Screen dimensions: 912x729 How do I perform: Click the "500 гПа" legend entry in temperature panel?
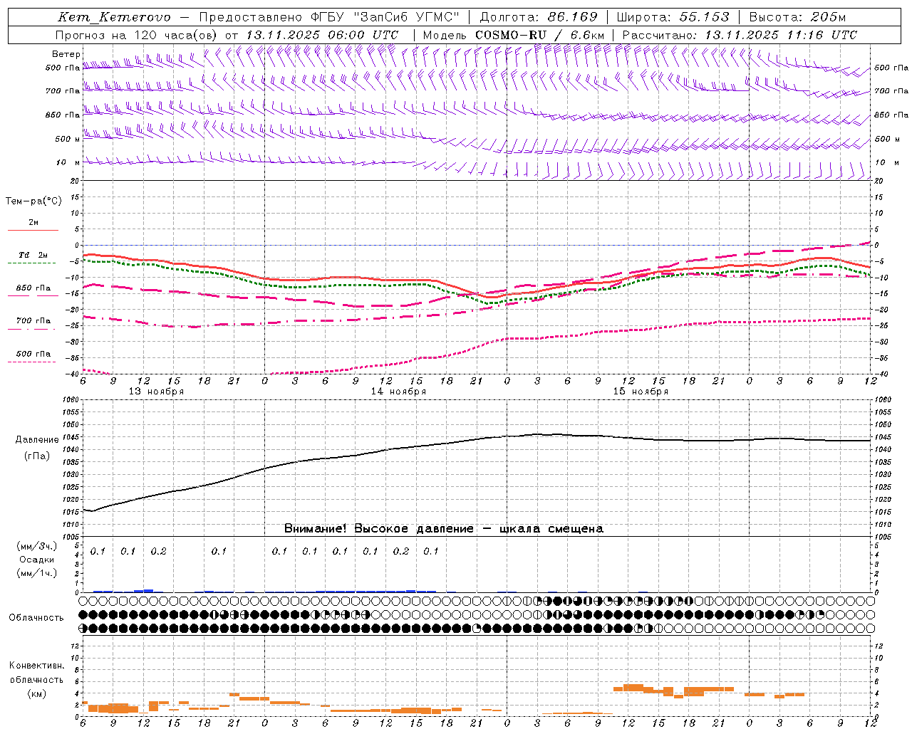33,354
